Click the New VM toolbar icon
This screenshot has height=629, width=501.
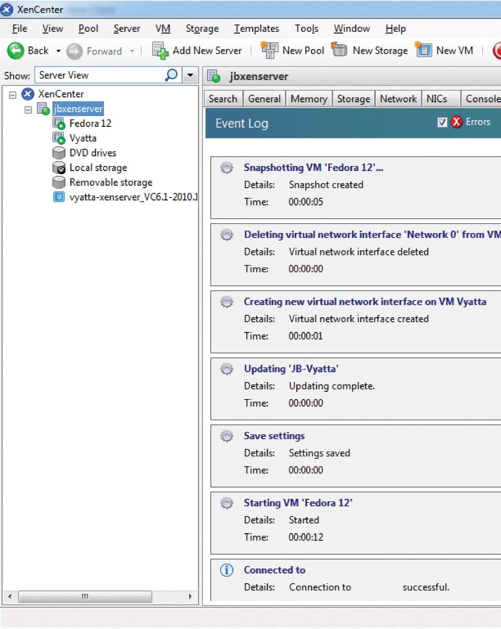(423, 51)
